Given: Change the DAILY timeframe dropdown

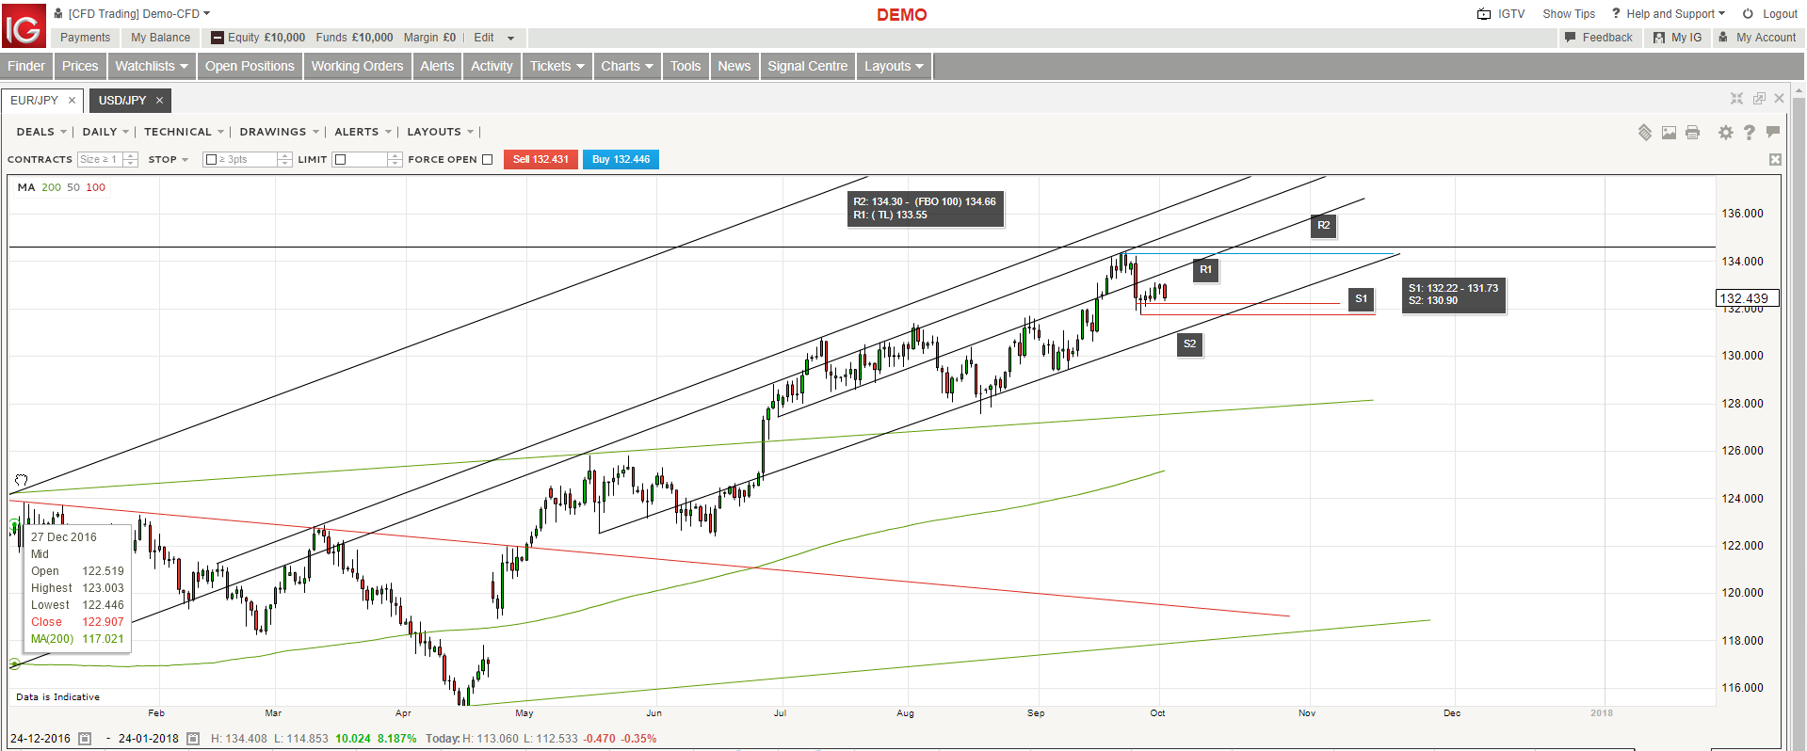Looking at the screenshot, I should (x=105, y=132).
